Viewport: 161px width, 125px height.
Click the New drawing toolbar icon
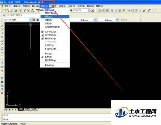[x=99, y=10]
